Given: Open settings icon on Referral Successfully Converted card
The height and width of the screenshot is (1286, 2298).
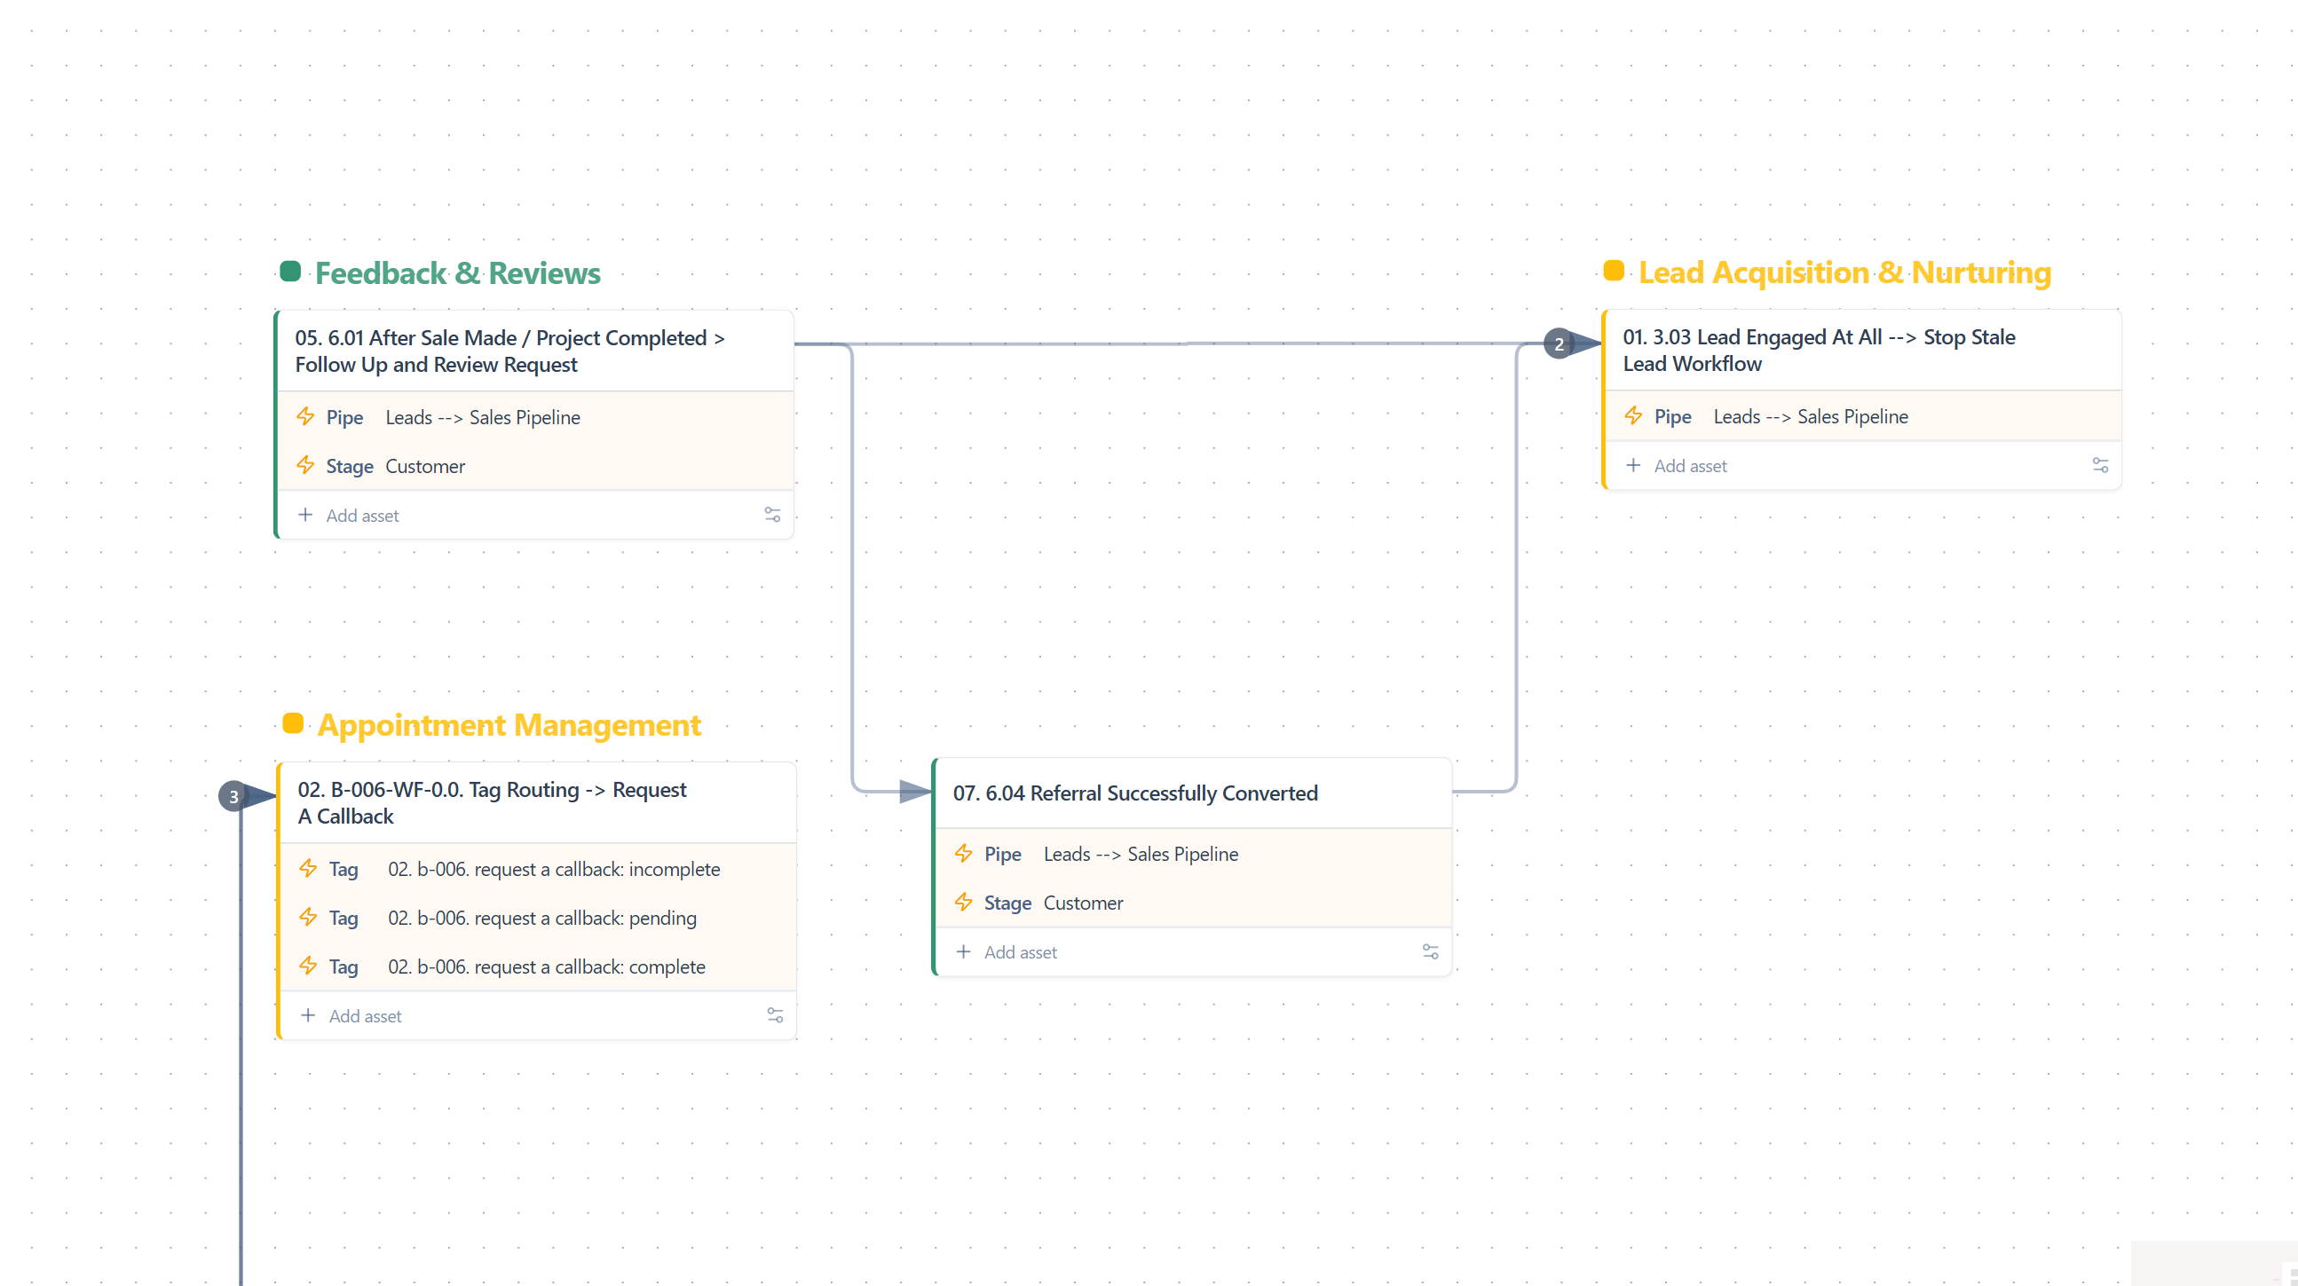Looking at the screenshot, I should point(1431,951).
